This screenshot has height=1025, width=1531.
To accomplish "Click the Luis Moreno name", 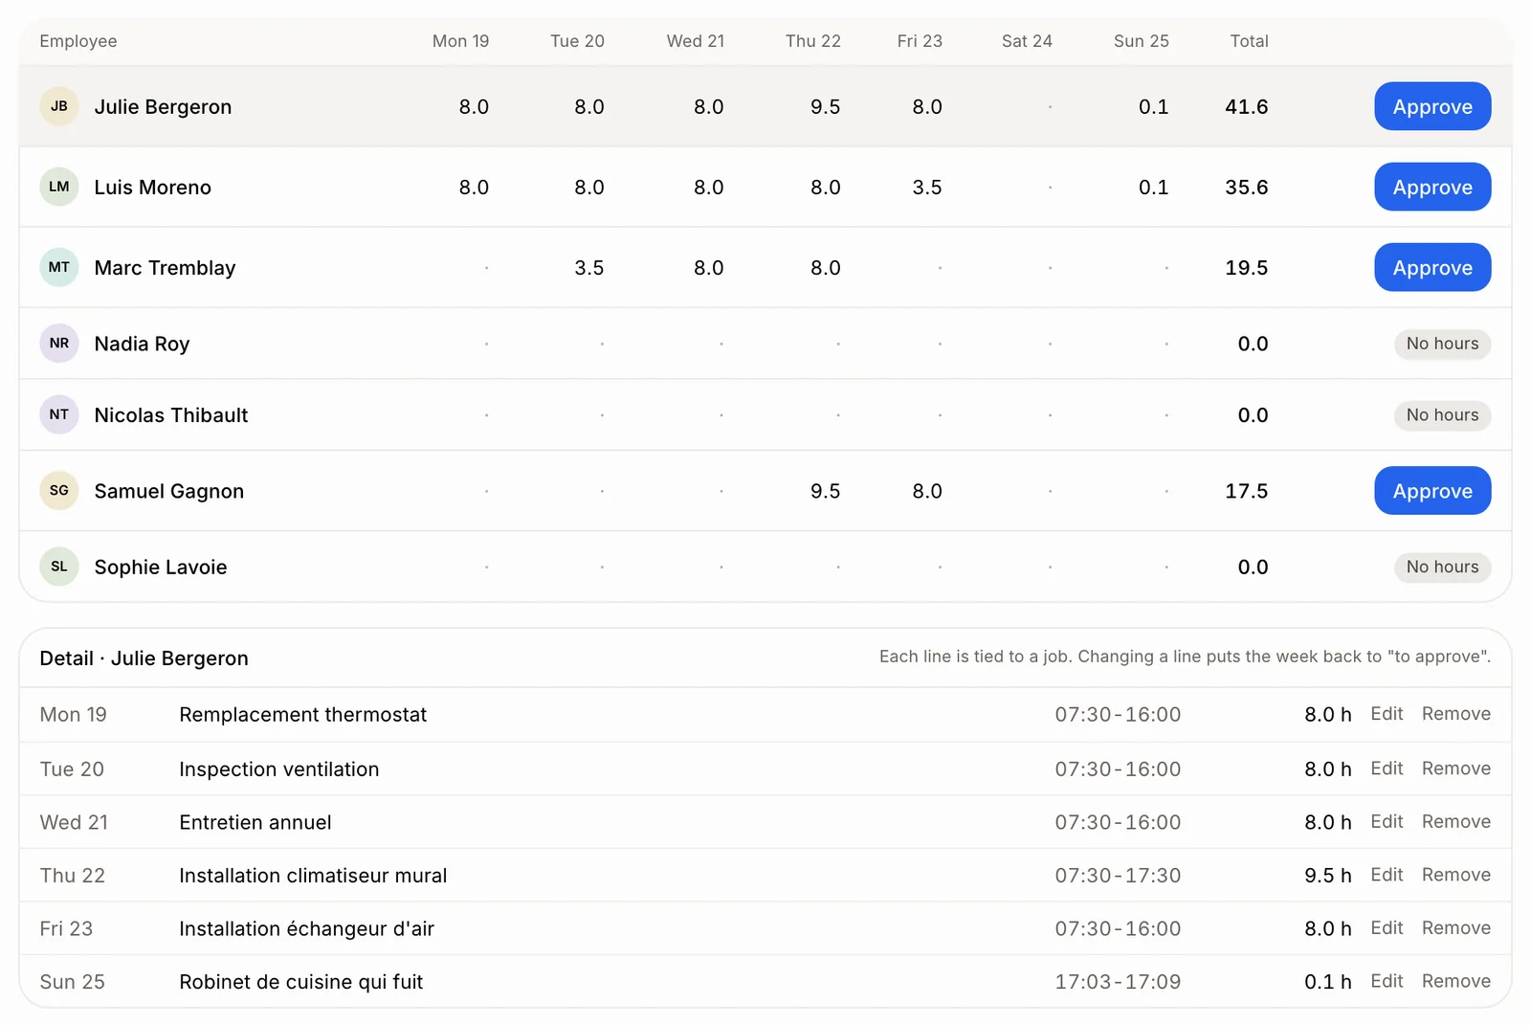I will pyautogui.click(x=152, y=187).
